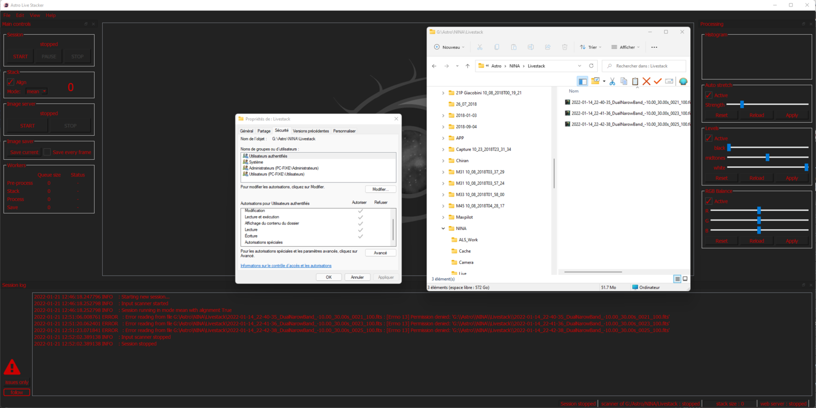
Task: Refresh the Livestack folder view
Action: pos(591,66)
